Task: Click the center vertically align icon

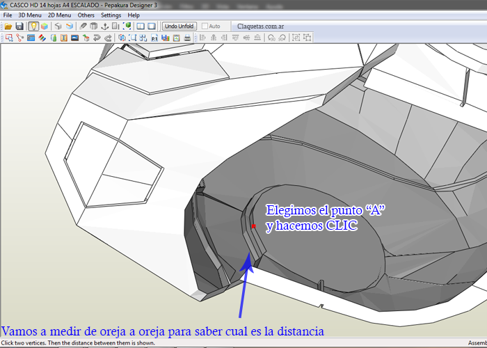Action: pyautogui.click(x=246, y=38)
